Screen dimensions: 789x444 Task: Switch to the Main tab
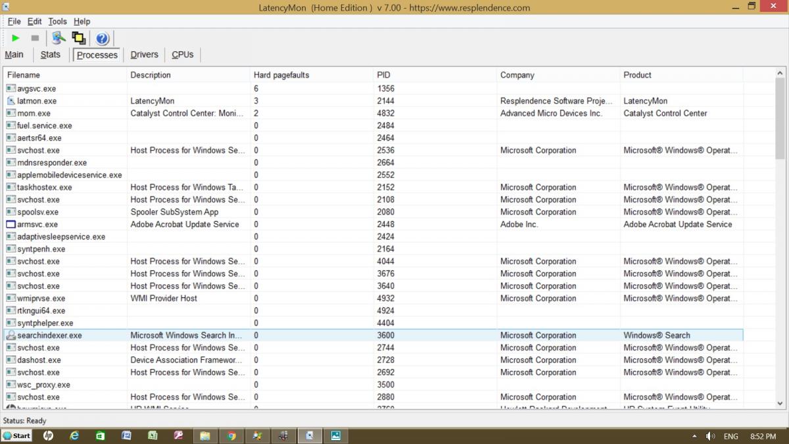(14, 55)
